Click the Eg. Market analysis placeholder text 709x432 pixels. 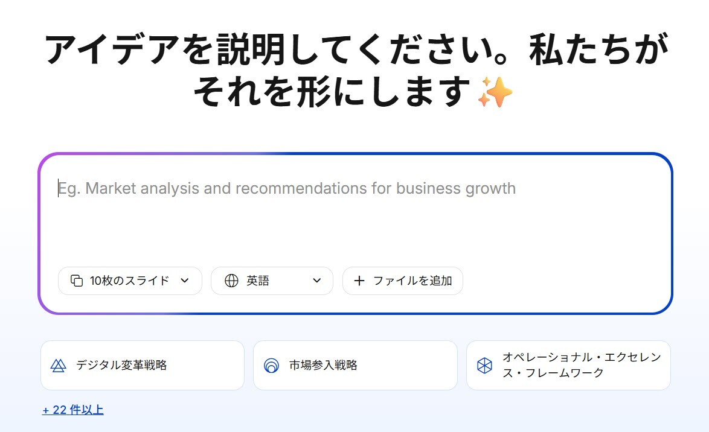click(x=287, y=189)
